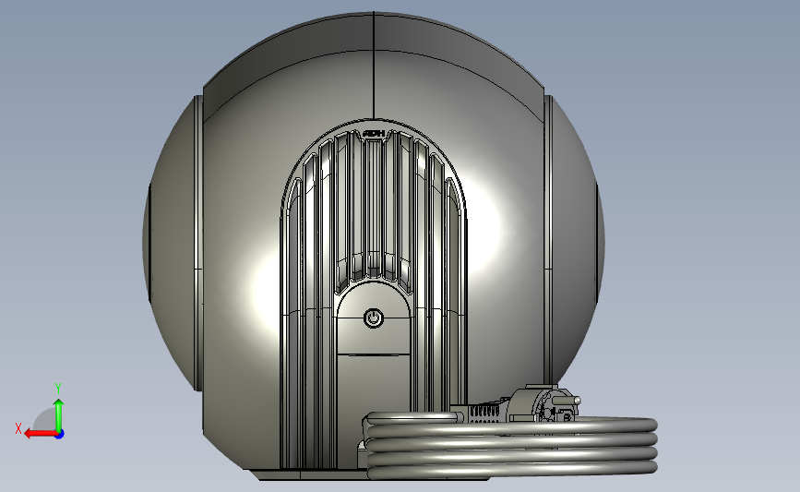Click the green Y axis arrow of the triad
This screenshot has width=800, height=492.
coord(59,414)
